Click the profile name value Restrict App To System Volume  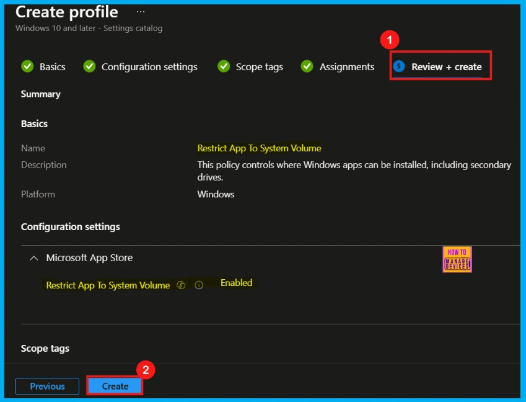(x=259, y=148)
